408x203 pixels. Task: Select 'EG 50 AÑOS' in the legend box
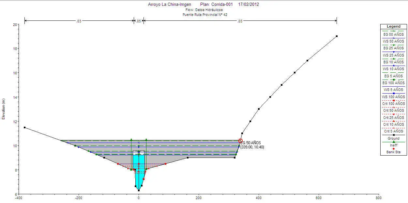point(393,34)
